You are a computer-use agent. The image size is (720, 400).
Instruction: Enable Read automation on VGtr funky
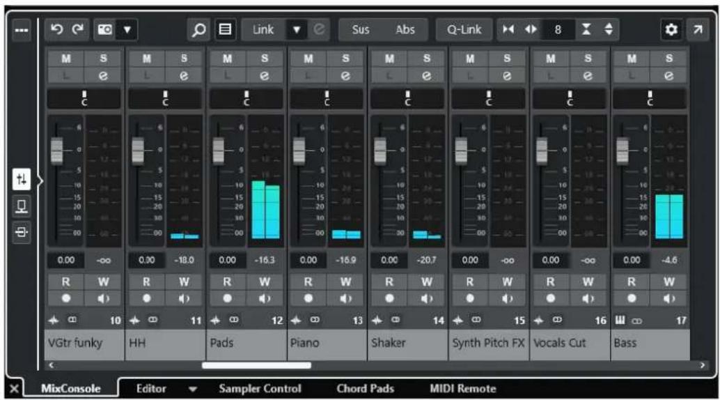click(x=66, y=282)
